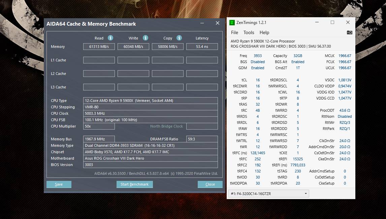Maximize the ZenTimings window
Screen dimensions: 386x219
(332, 22)
